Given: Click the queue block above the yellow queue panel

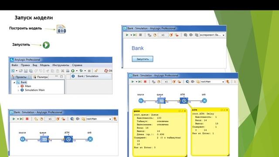Looking at the screenshot, I should pos(161,101).
